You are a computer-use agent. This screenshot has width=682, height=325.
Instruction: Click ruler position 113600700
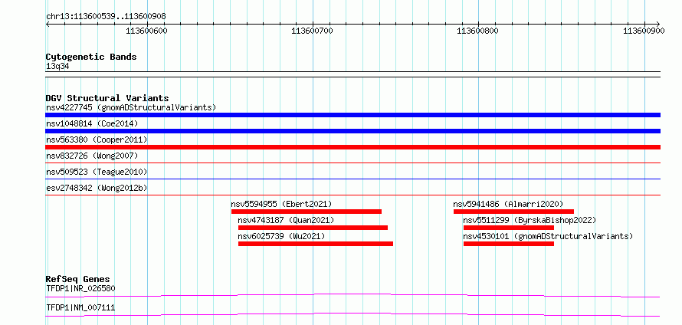coord(312,31)
